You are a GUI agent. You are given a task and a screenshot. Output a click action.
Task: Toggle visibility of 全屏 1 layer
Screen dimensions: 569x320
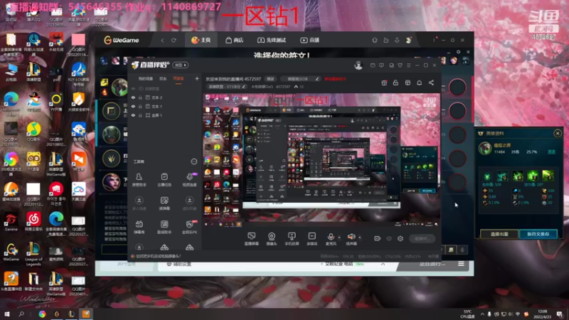coord(133,115)
